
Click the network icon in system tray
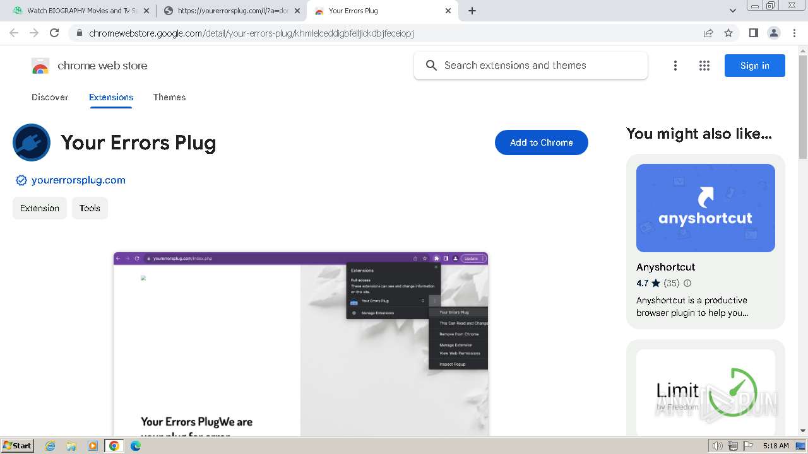pyautogui.click(x=733, y=446)
